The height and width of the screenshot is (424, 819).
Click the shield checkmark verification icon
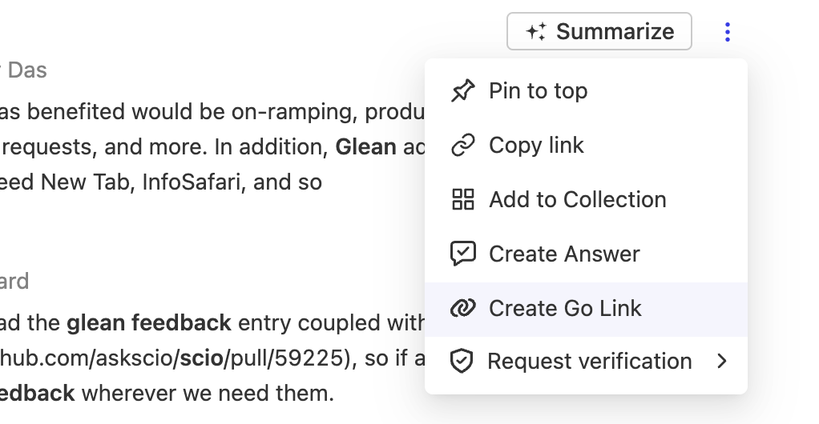461,362
